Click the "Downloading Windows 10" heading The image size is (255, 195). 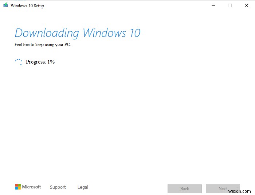pos(77,33)
